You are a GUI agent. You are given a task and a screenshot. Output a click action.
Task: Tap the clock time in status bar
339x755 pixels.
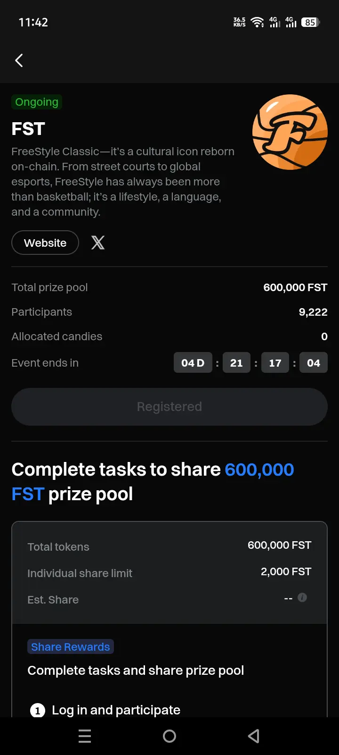coord(33,22)
